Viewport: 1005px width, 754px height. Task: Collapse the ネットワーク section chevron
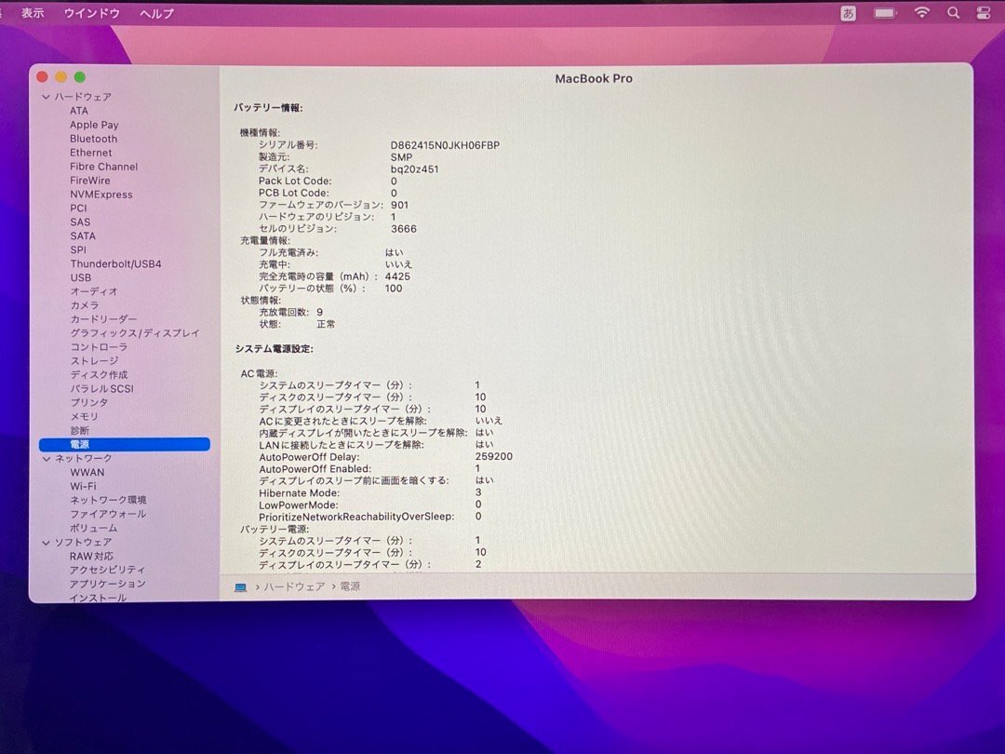(47, 458)
